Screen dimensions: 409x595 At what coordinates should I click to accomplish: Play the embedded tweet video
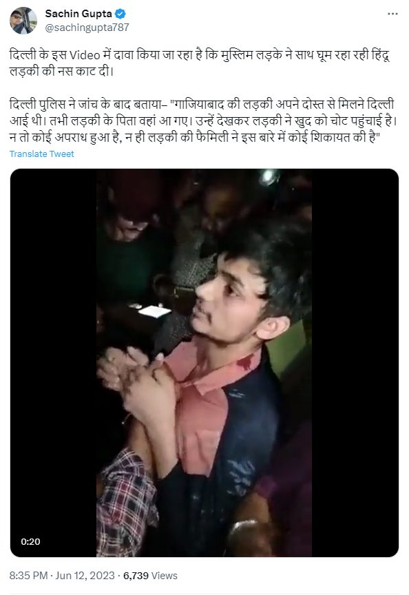point(204,363)
